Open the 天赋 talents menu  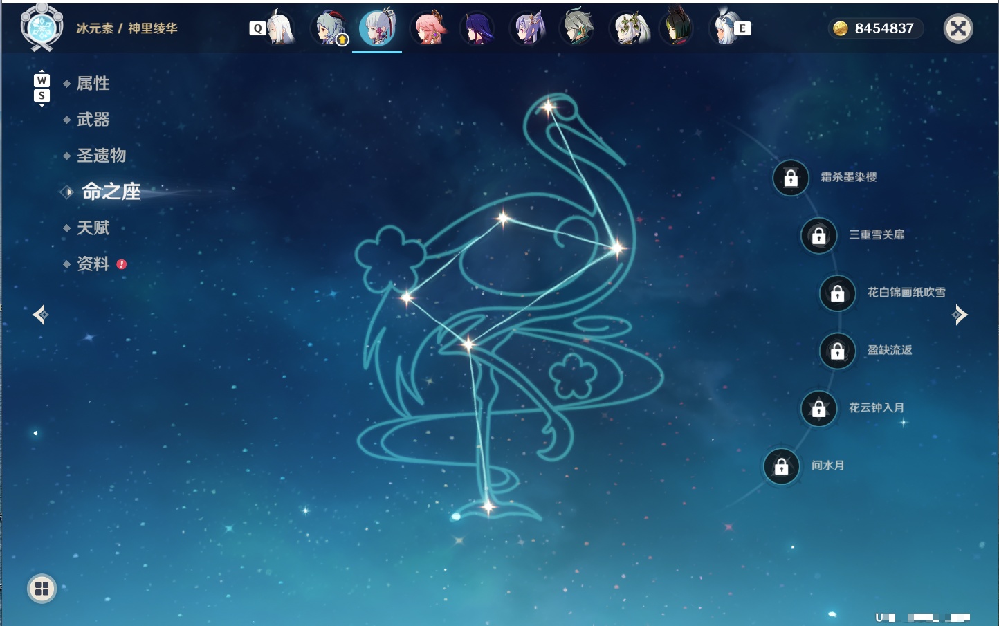coord(93,228)
